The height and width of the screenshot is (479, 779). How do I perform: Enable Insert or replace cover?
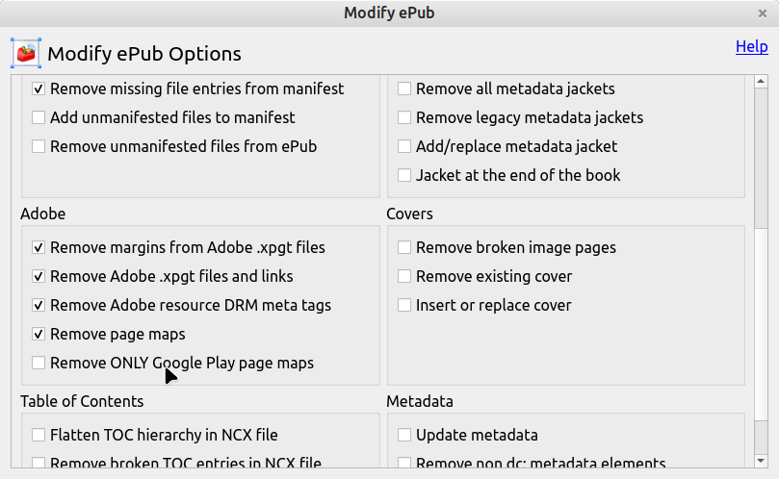(404, 305)
